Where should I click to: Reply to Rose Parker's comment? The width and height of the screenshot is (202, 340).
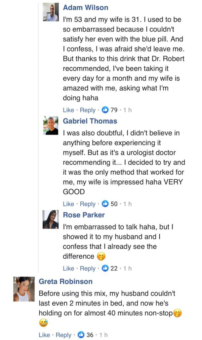(88, 268)
